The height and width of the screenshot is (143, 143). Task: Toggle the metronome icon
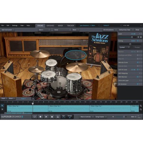58,117
